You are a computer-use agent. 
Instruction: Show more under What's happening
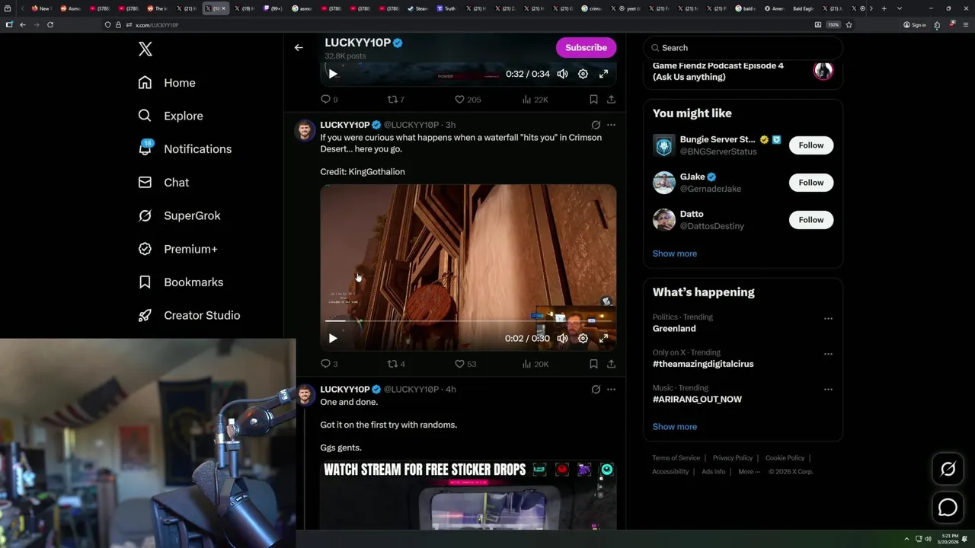[x=675, y=427]
